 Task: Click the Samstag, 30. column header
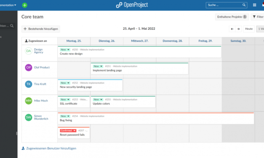coord(238,41)
